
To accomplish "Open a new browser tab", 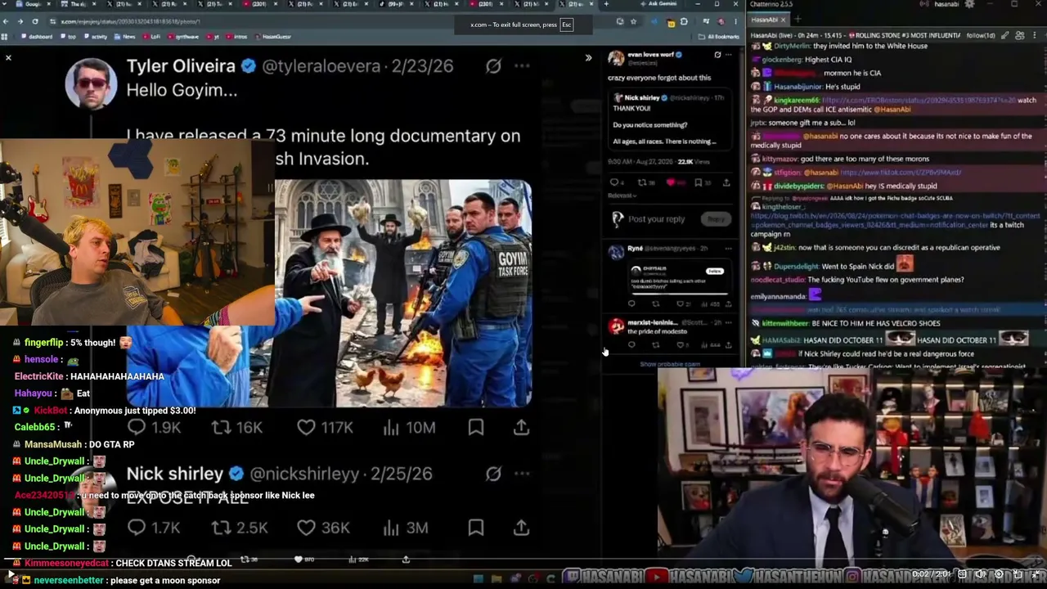I will point(605,4).
